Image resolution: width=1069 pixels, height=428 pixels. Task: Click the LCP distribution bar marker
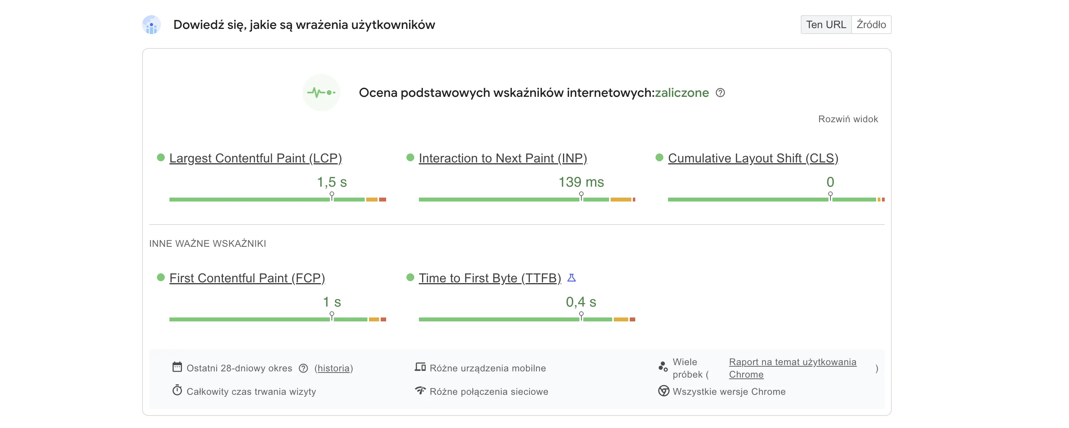pyautogui.click(x=332, y=196)
